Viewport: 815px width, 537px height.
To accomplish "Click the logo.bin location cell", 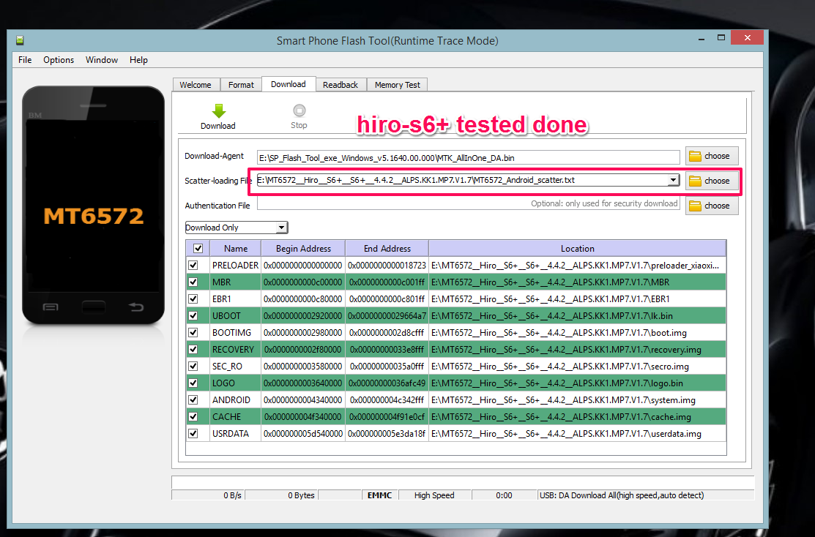I will [x=578, y=383].
